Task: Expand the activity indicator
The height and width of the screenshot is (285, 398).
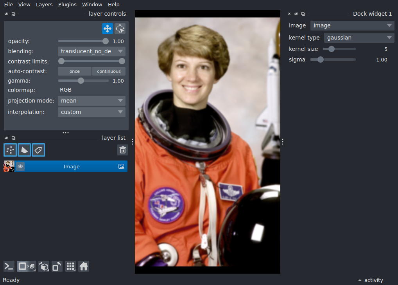Action: click(371, 280)
